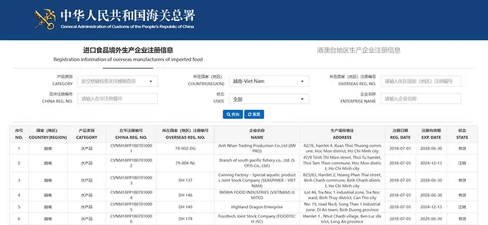
Task: Click the Hoang Phan Thai street address
Action: pyautogui.click(x=342, y=180)
